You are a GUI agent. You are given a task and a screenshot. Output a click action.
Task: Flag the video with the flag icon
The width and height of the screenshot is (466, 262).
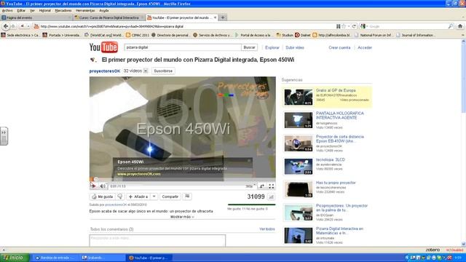[187, 196]
